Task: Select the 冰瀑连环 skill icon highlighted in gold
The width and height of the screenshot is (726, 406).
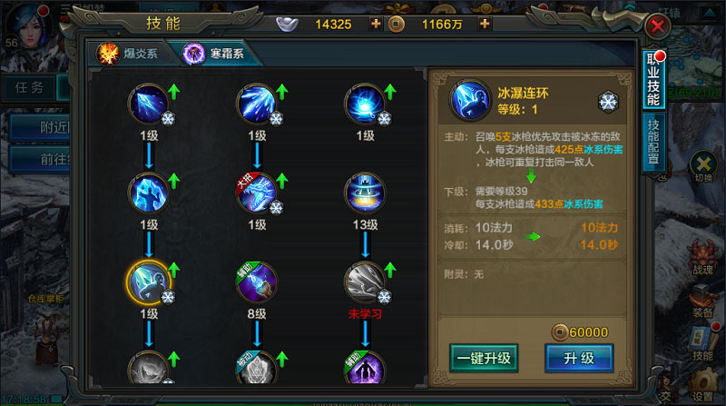Action: click(x=149, y=282)
